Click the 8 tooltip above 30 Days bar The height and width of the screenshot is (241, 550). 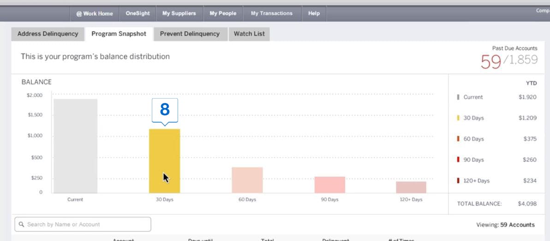[x=165, y=110]
